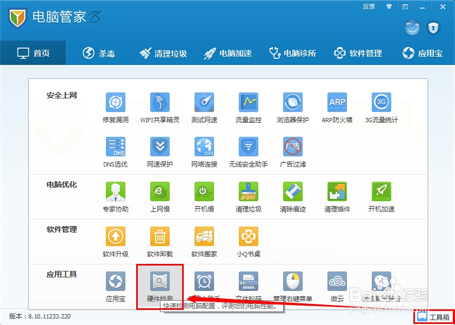Viewport: 455px width, 325px height.
Task: Open the 修复漏洞 vulnerability repair tool
Action: coord(116,108)
